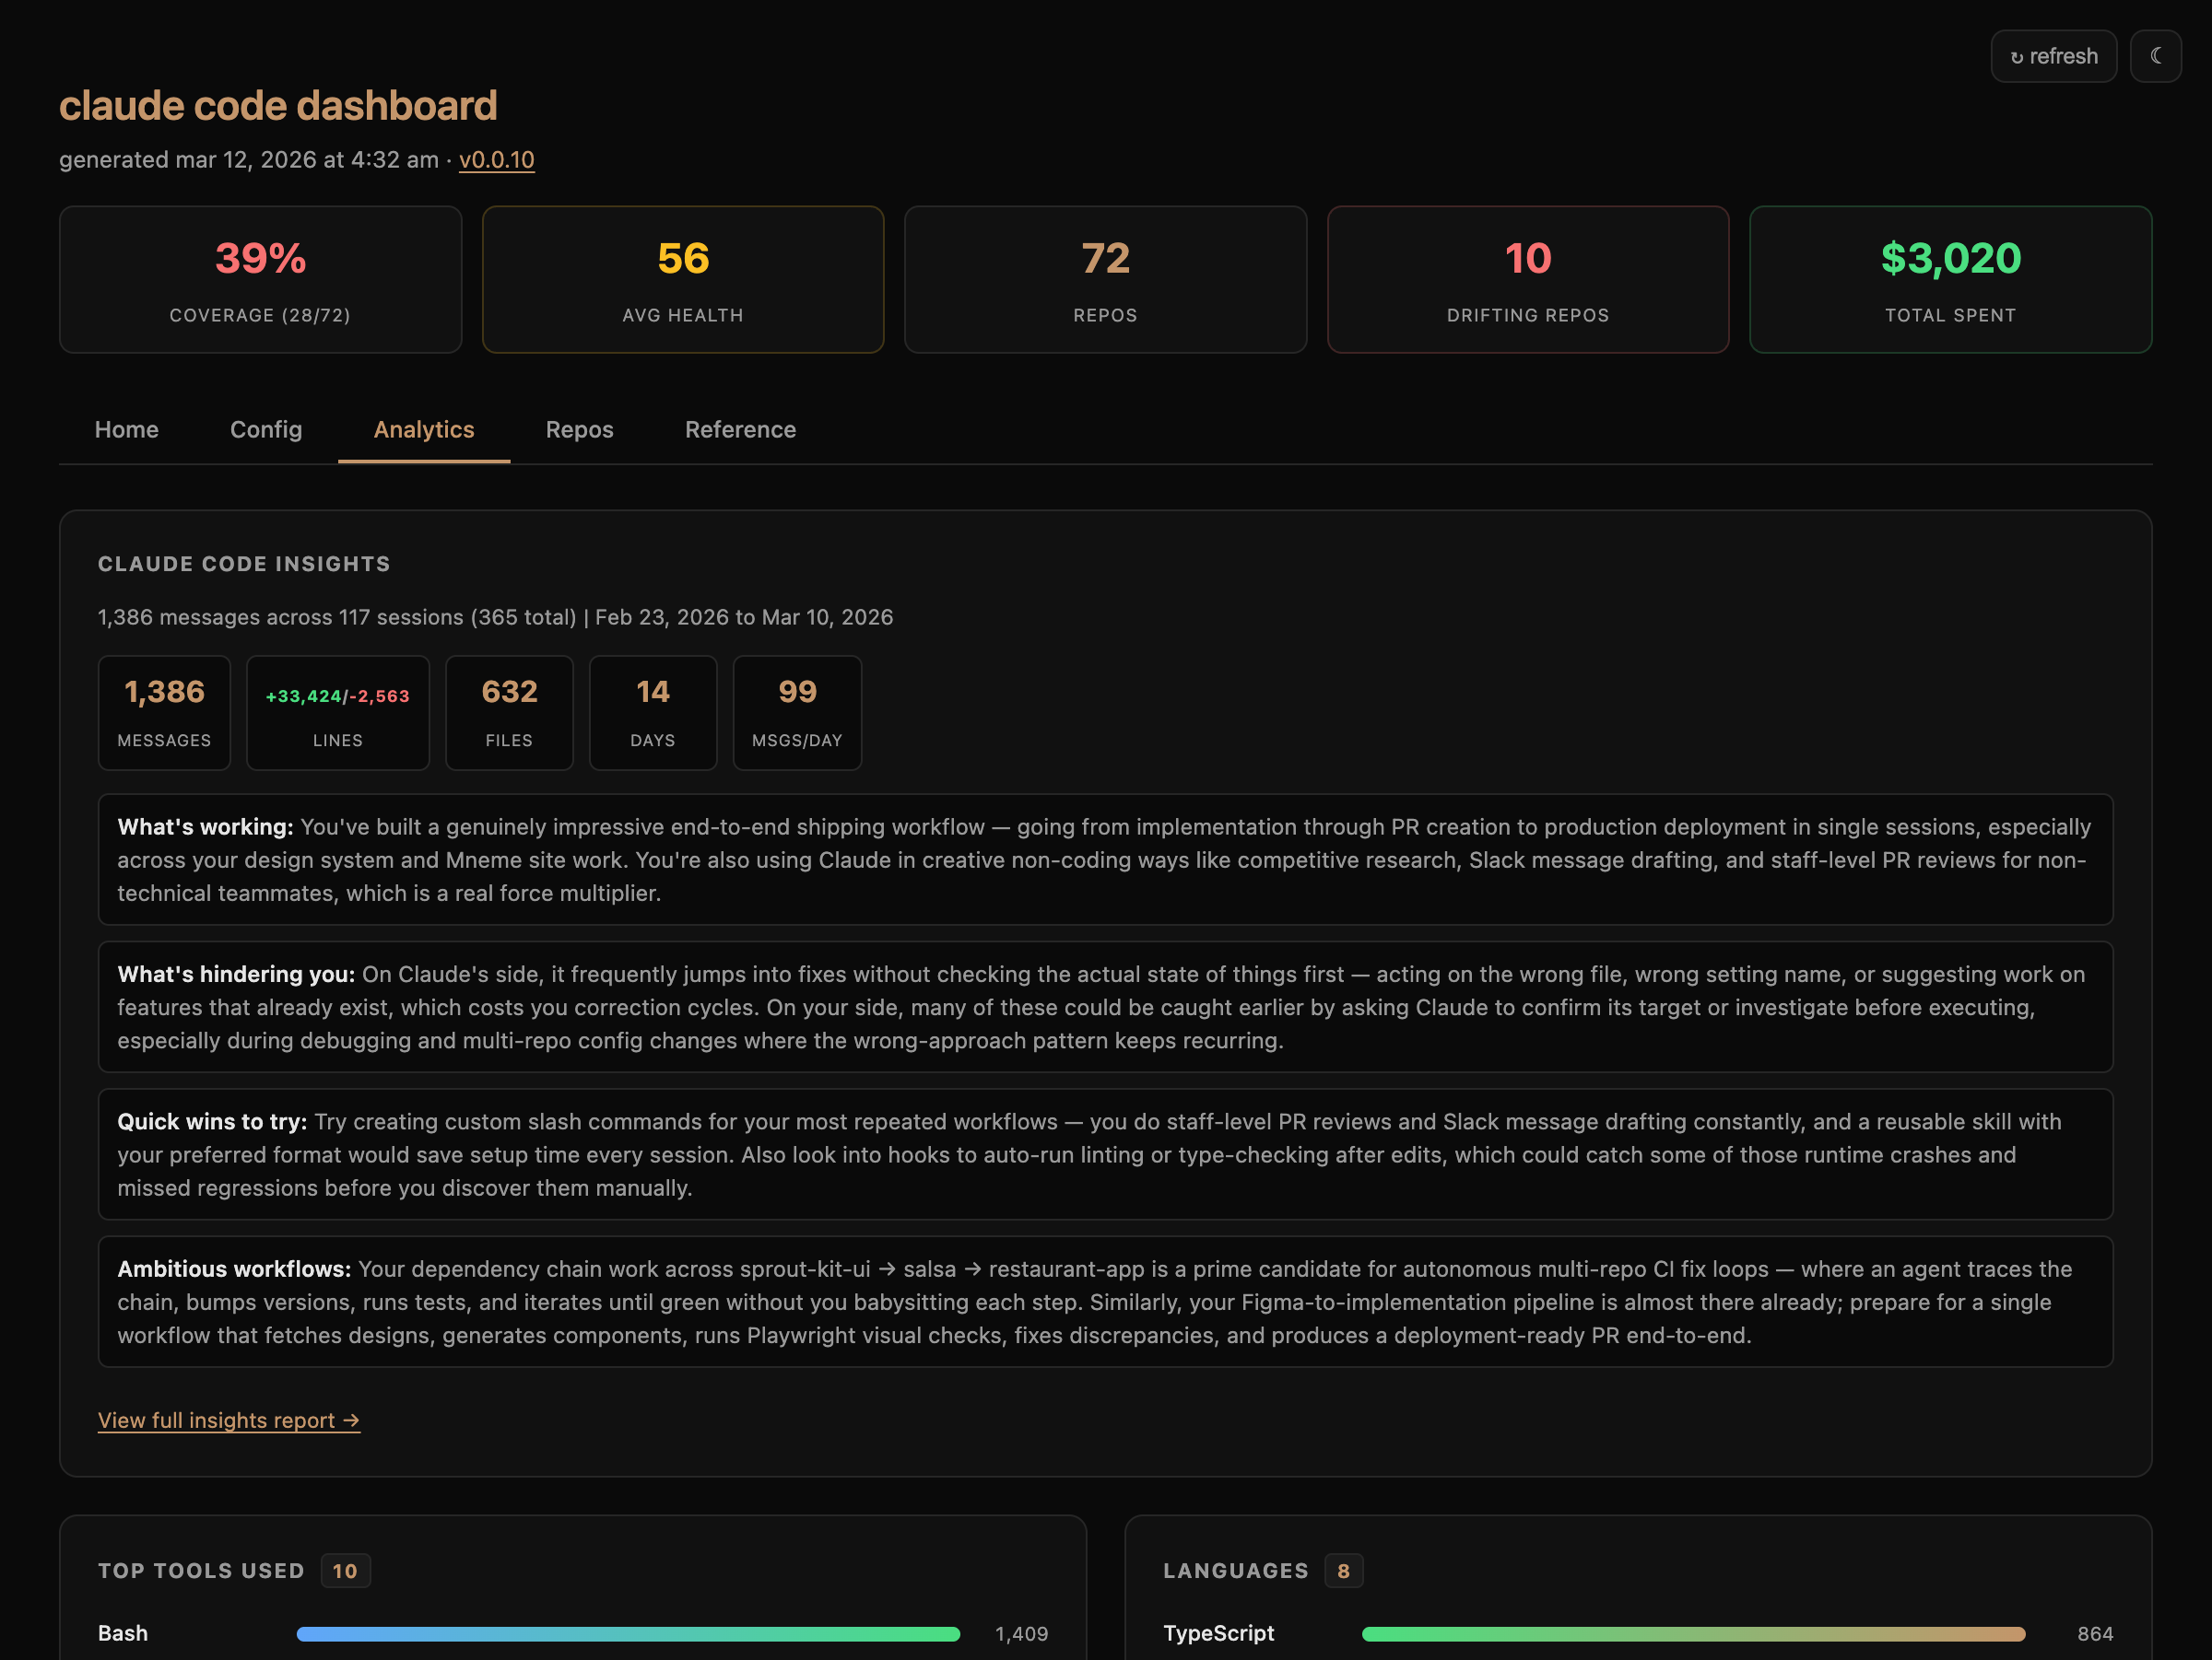Go to the Repos tab
Viewport: 2212px width, 1660px height.
pos(579,430)
